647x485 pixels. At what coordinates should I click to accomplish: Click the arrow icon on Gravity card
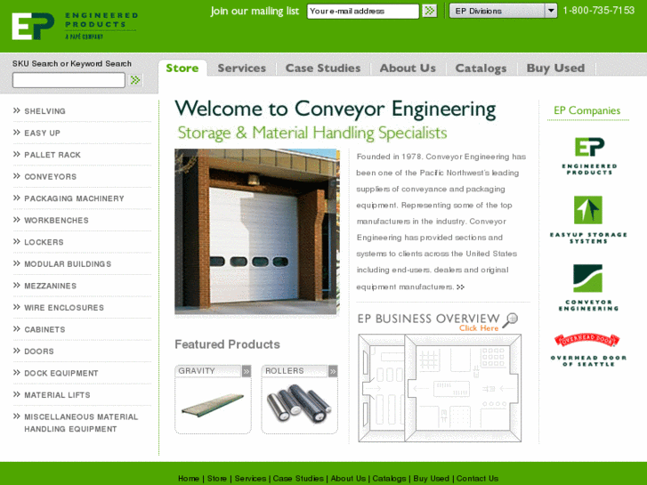(x=247, y=371)
